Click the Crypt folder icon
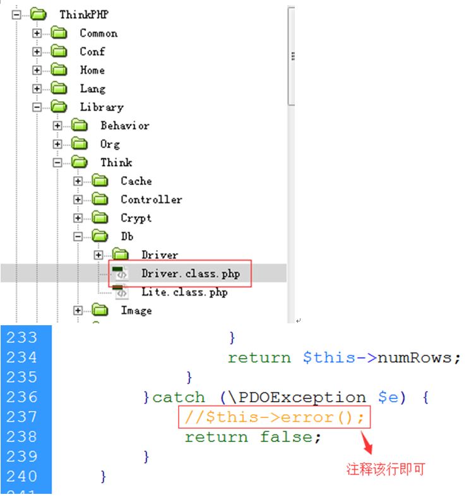 tap(100, 218)
